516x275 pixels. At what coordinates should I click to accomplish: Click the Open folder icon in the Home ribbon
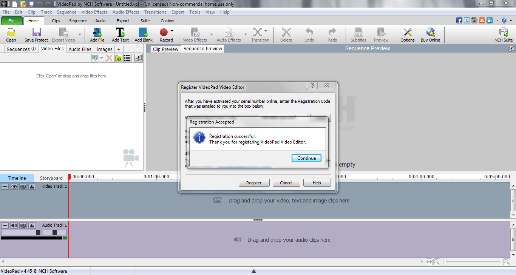click(x=11, y=32)
